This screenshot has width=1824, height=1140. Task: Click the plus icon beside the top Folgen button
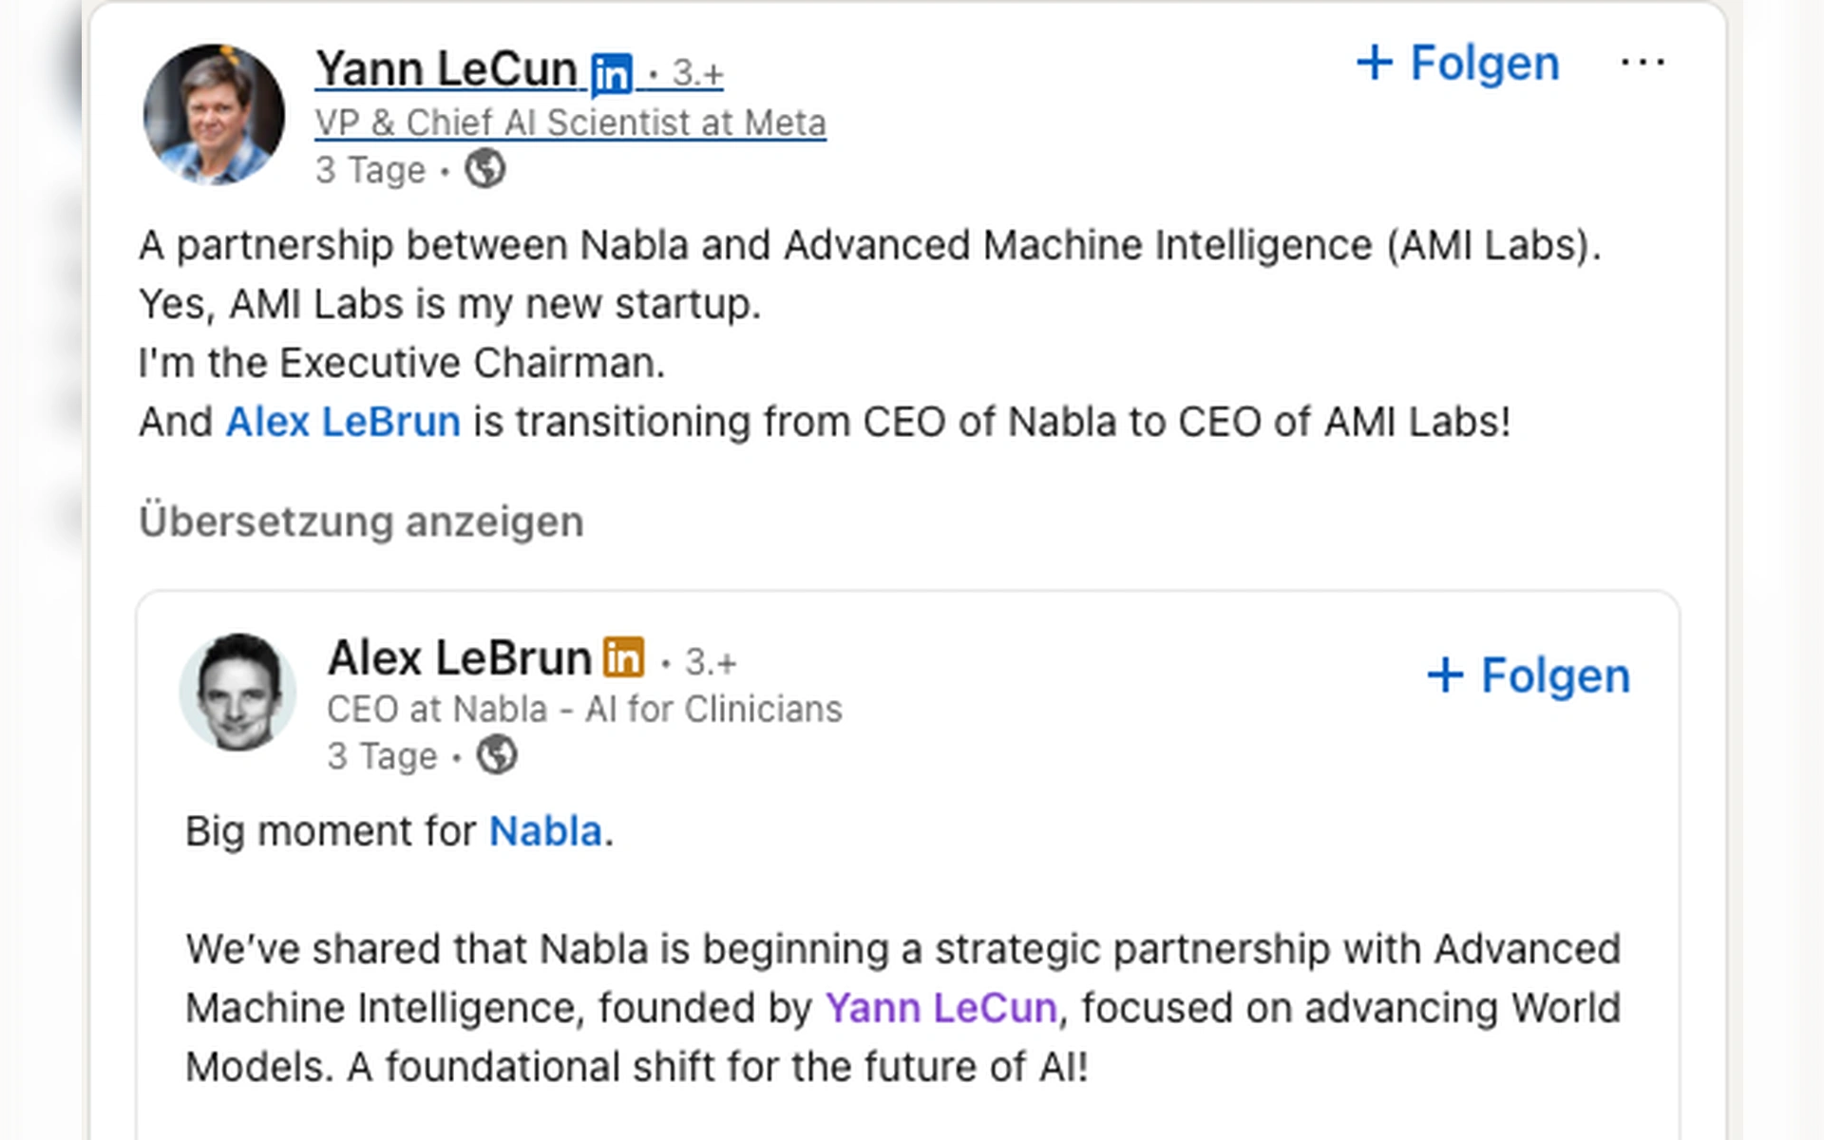(x=1377, y=64)
